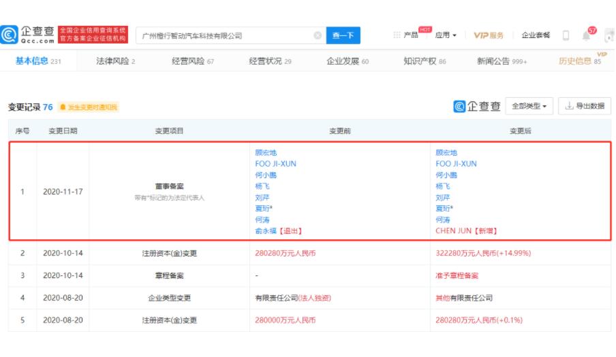Click FOO JI-XUN in the 变更后 column
Viewport: 616px width, 357px height.
click(x=456, y=164)
